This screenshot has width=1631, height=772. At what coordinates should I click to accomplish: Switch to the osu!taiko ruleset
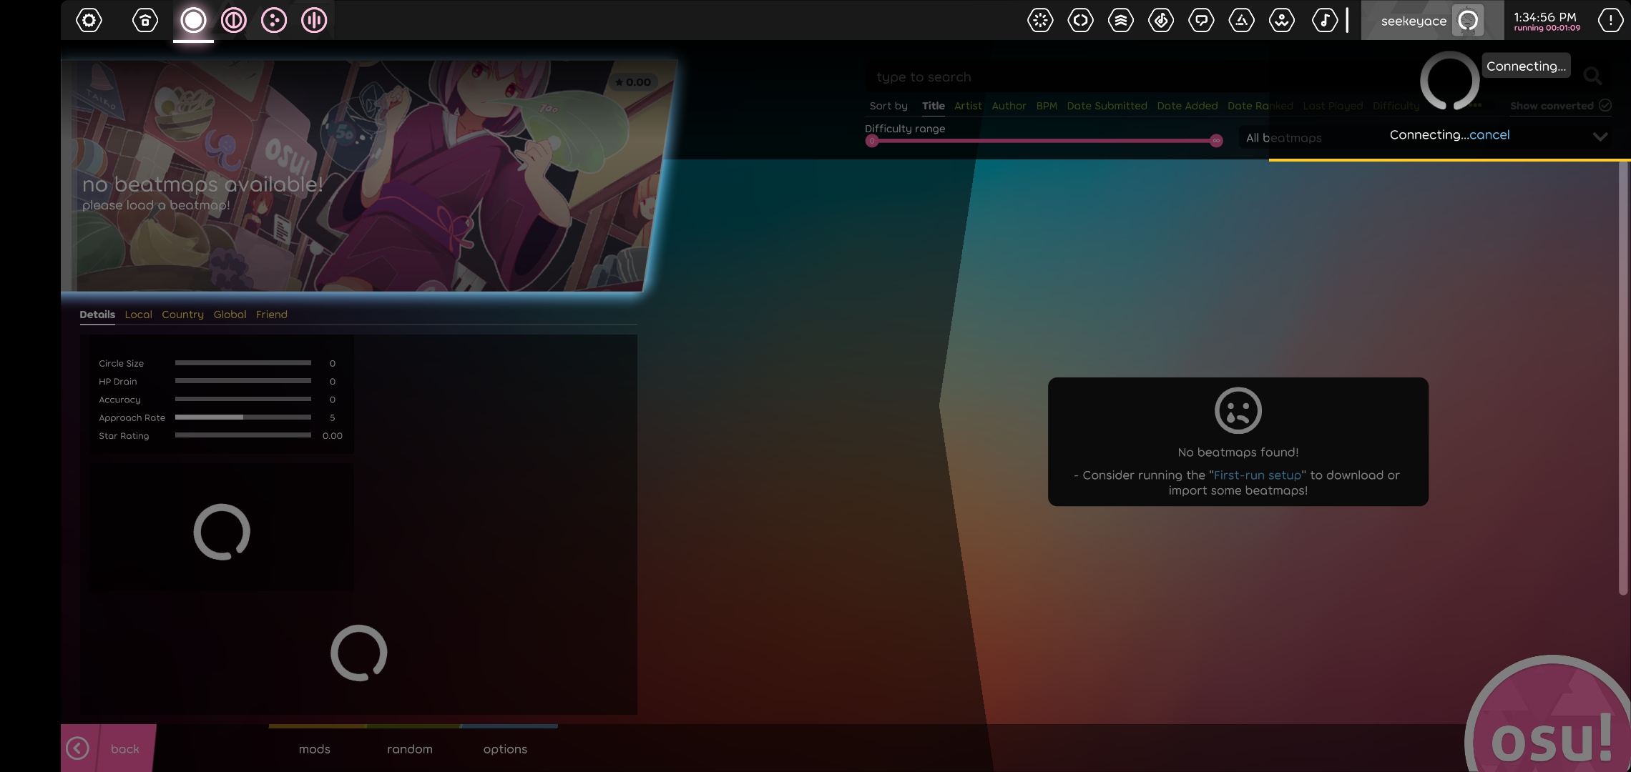tap(232, 20)
